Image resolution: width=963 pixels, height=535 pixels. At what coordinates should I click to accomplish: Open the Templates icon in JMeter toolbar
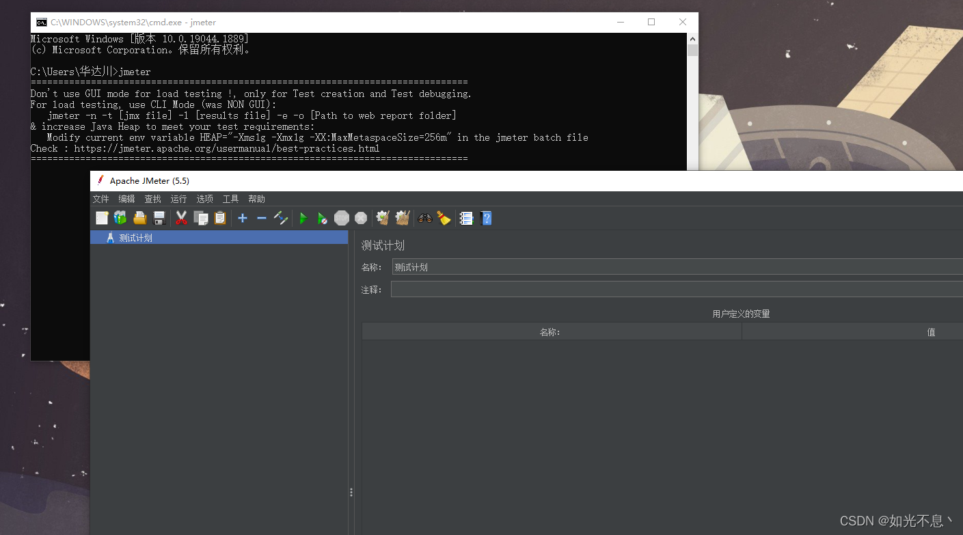click(121, 218)
